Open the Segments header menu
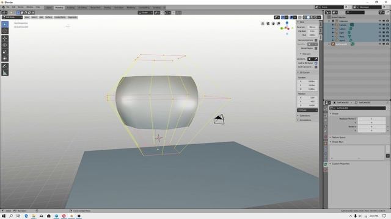Viewport: 391px width, 219px height. (x=72, y=18)
